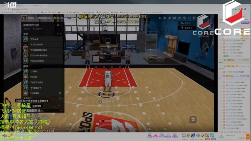Expand the 雷都太子 player row arrow
Viewport: 251px width, 141px height.
click(x=29, y=88)
